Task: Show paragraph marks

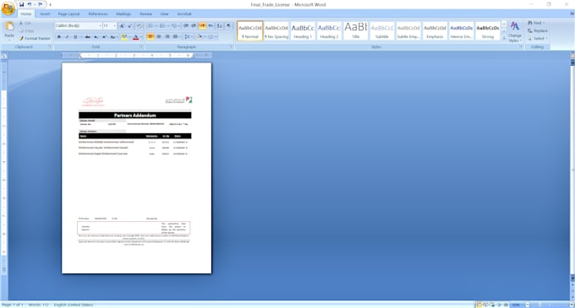Action: tap(228, 25)
